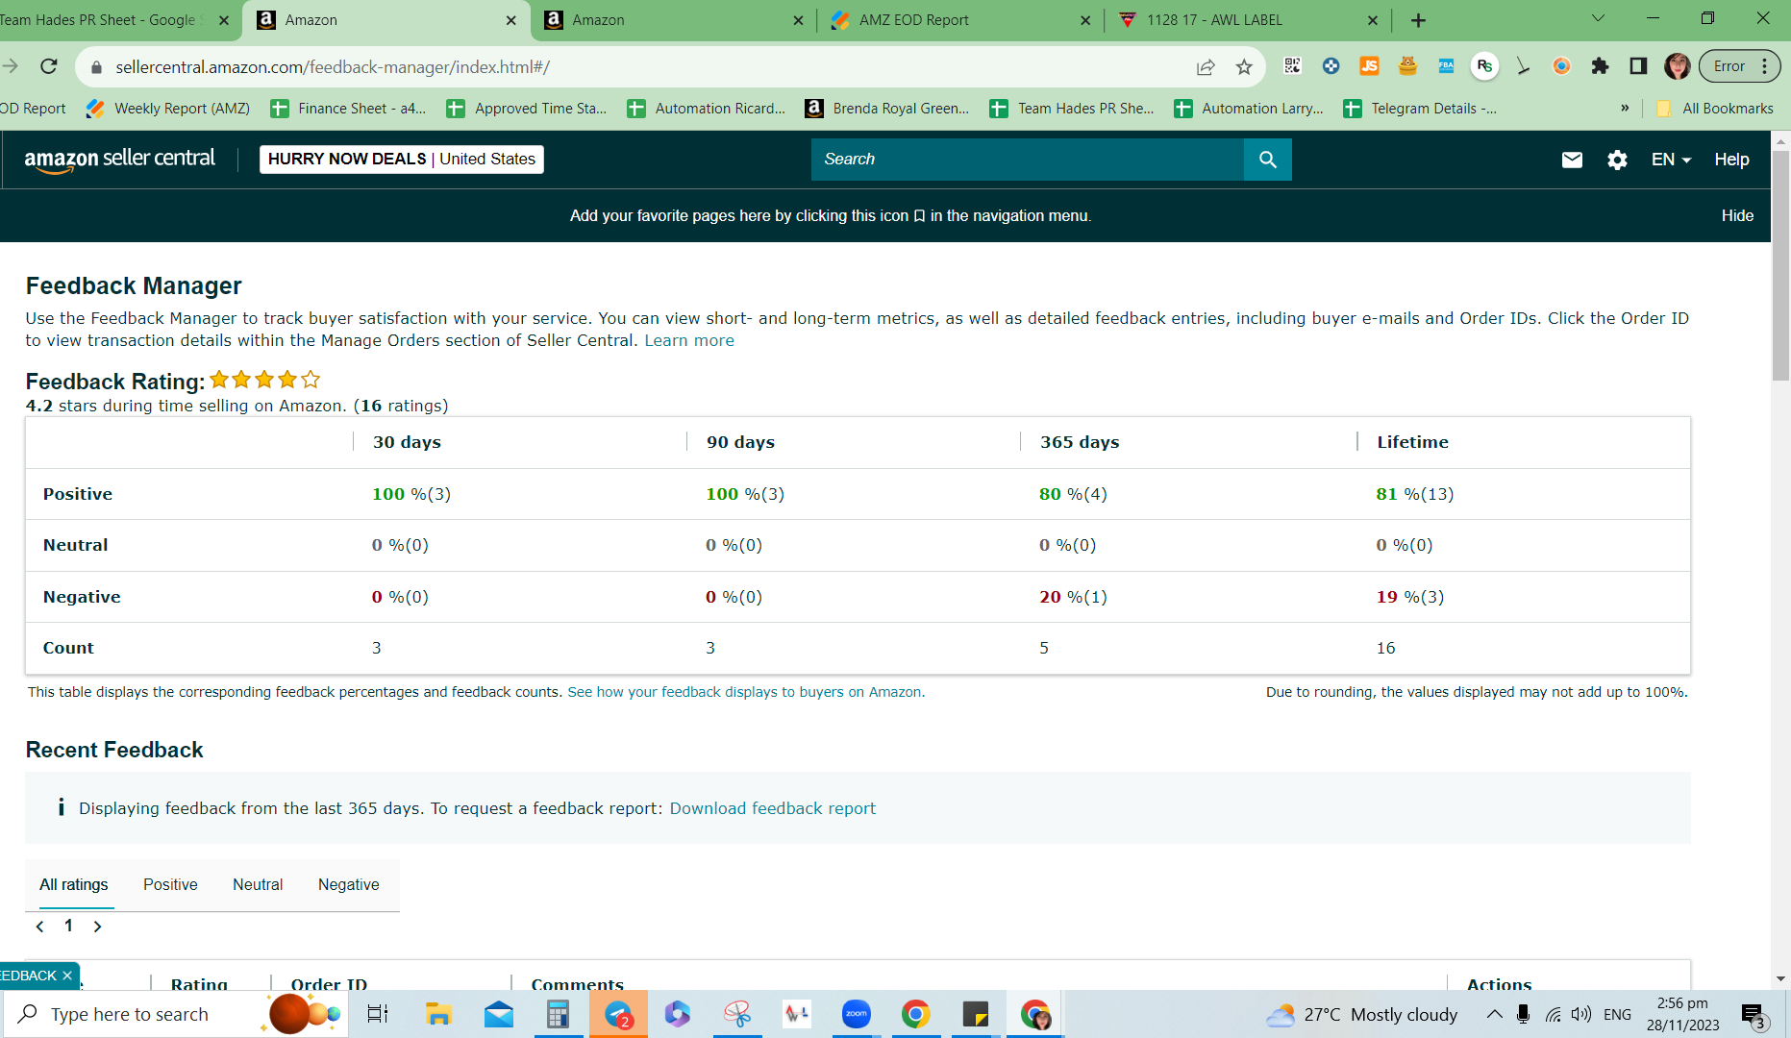Viewport: 1791px width, 1038px height.
Task: Close the AMZ EOD Report tab
Action: pyautogui.click(x=1085, y=20)
